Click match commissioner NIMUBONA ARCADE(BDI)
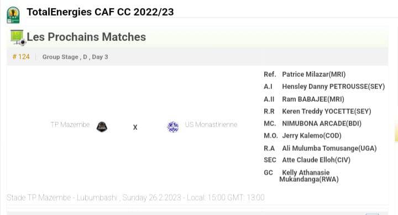 coord(322,124)
